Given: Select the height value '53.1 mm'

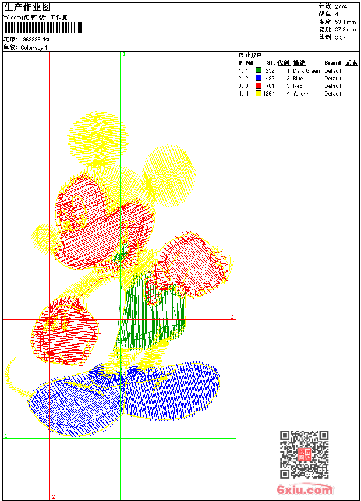Looking at the screenshot, I should point(345,22).
